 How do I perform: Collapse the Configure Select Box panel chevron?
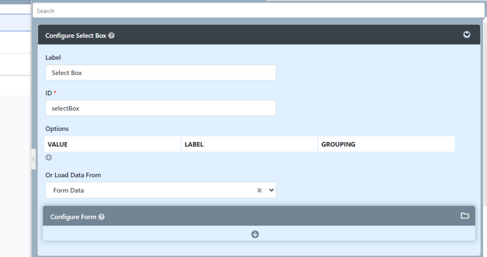[466, 34]
